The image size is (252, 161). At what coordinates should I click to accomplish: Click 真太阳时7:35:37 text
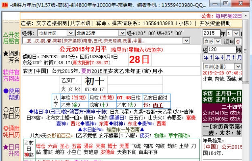91,62
